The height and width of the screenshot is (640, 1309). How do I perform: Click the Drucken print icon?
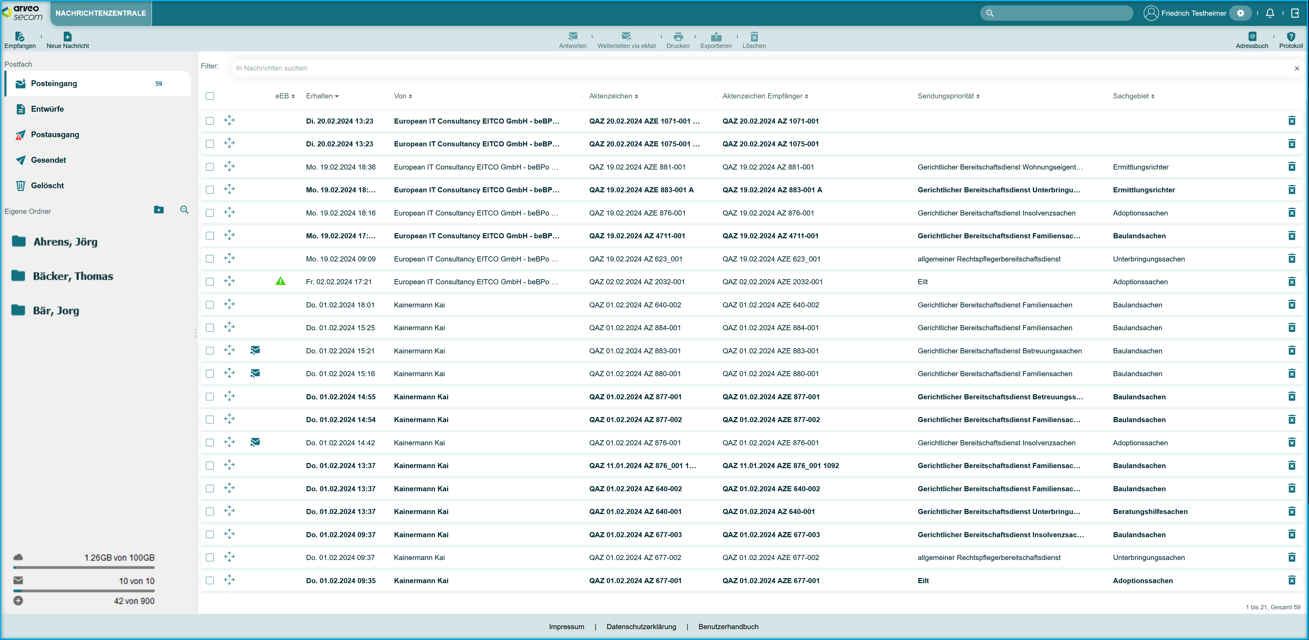point(678,36)
